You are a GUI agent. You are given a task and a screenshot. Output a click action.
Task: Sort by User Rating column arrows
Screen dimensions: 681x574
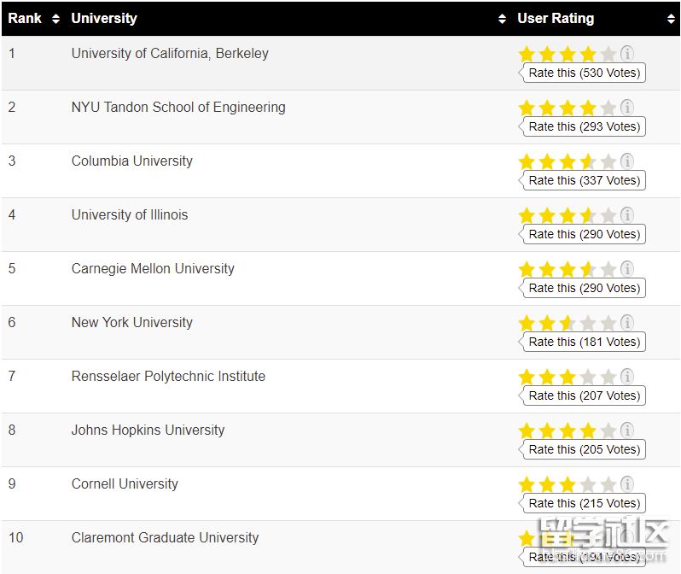[x=671, y=19]
